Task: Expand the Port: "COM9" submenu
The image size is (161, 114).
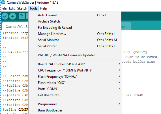Action: click(75, 89)
